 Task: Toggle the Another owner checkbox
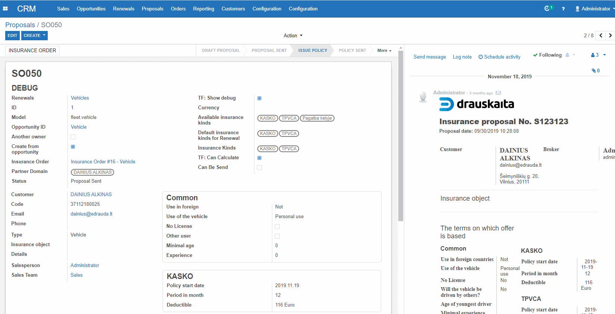coord(73,137)
